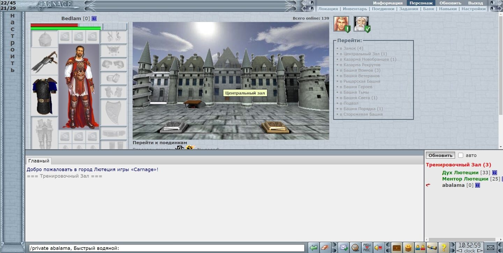
Task: Click the equipped chainmail armor slot
Action: click(x=44, y=96)
